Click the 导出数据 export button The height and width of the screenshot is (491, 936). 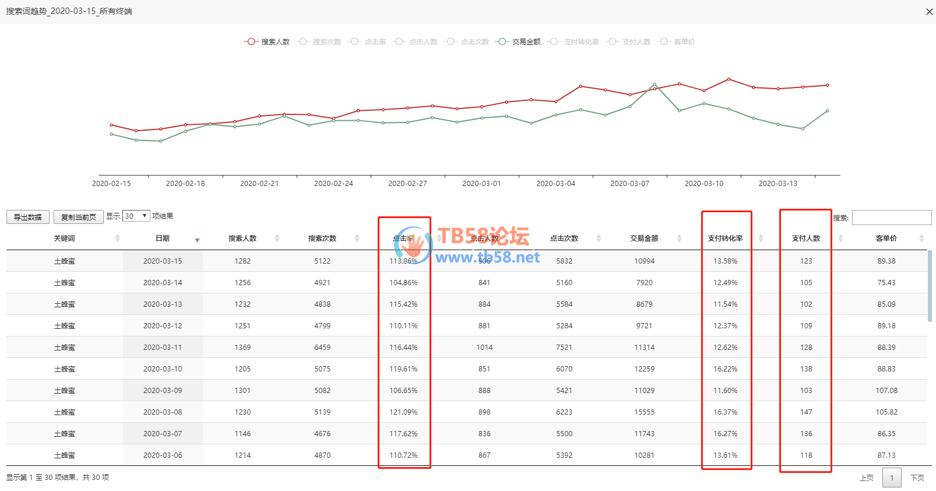pyautogui.click(x=28, y=217)
